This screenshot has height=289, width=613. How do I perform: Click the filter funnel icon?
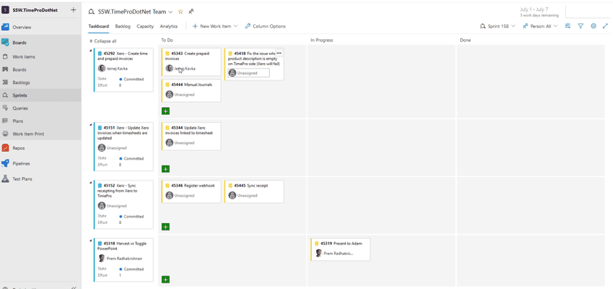580,26
